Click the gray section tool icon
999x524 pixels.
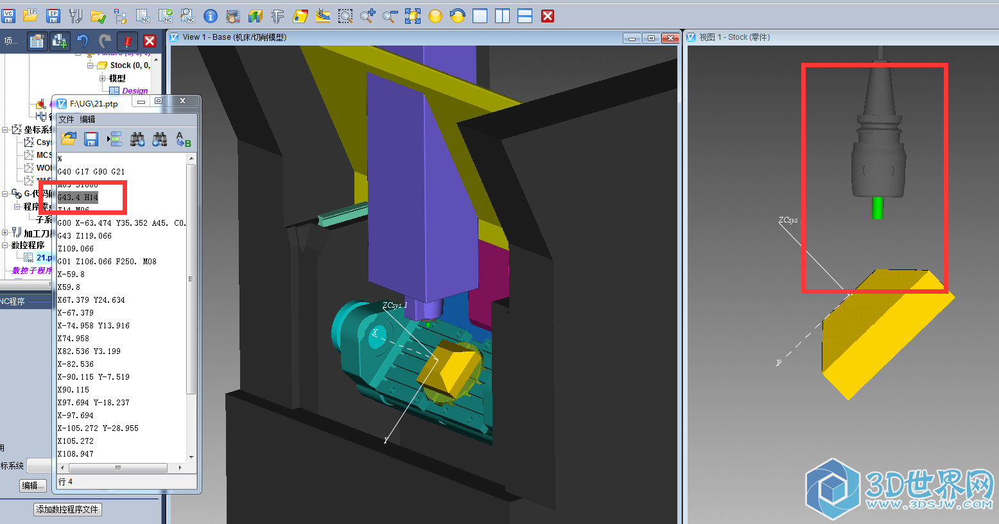tap(278, 16)
